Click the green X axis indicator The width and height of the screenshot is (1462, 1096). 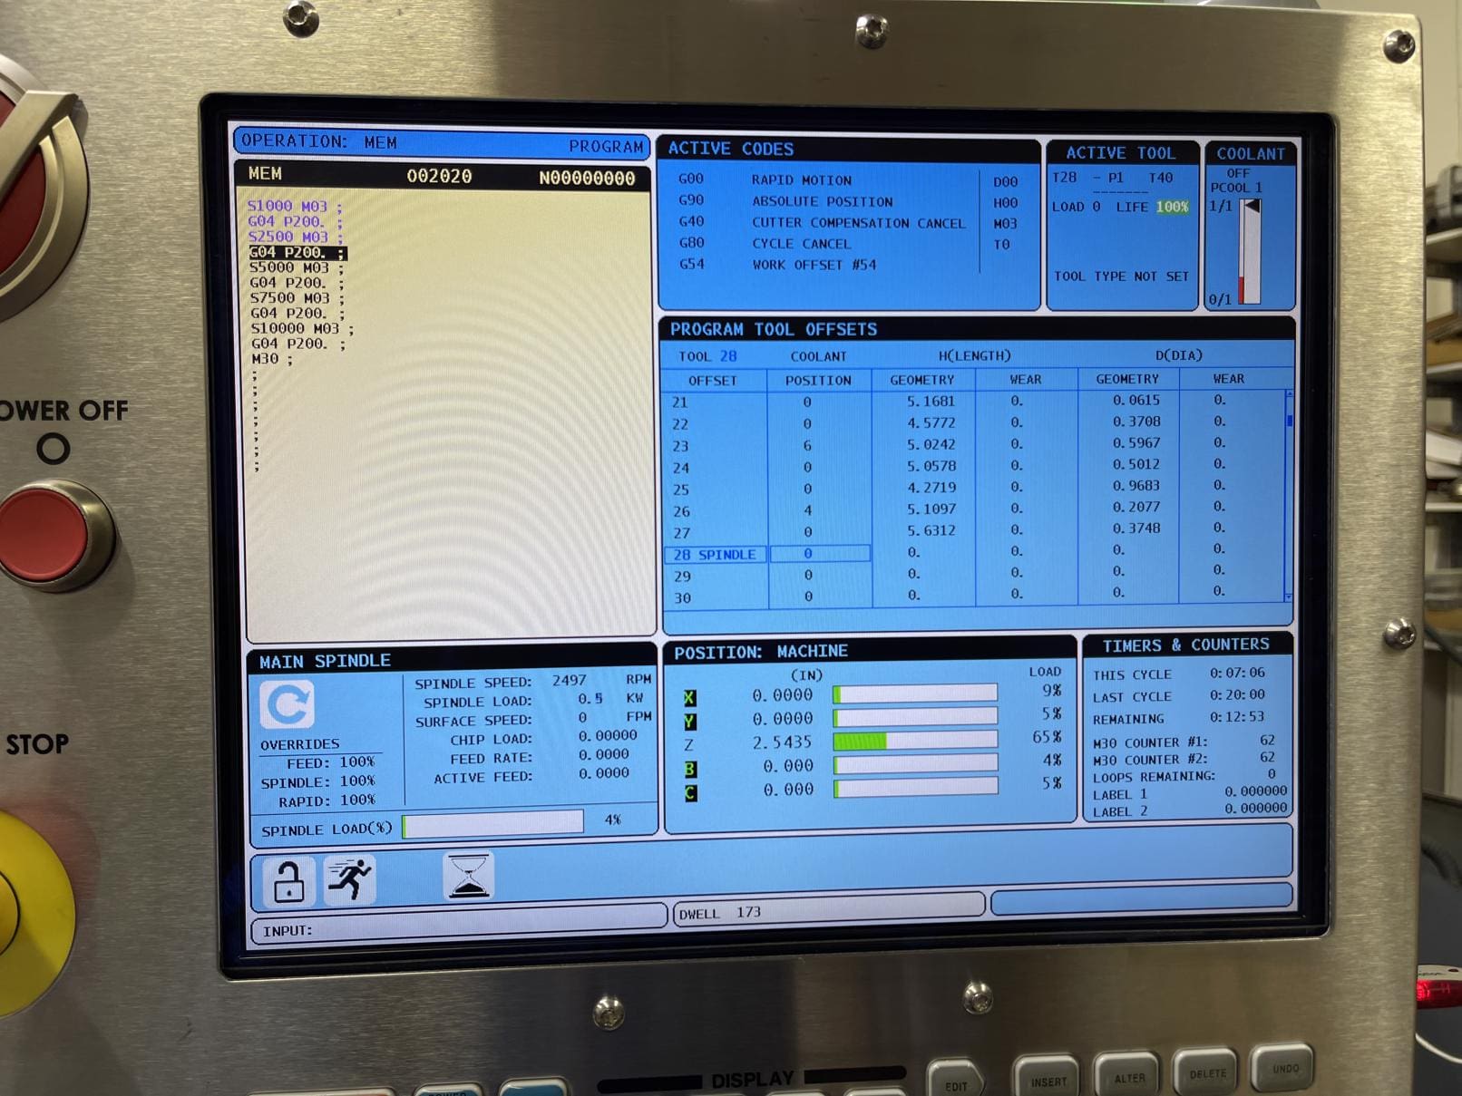tap(689, 697)
